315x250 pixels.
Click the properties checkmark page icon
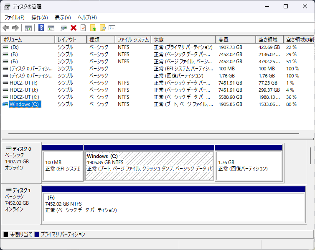tap(83, 28)
